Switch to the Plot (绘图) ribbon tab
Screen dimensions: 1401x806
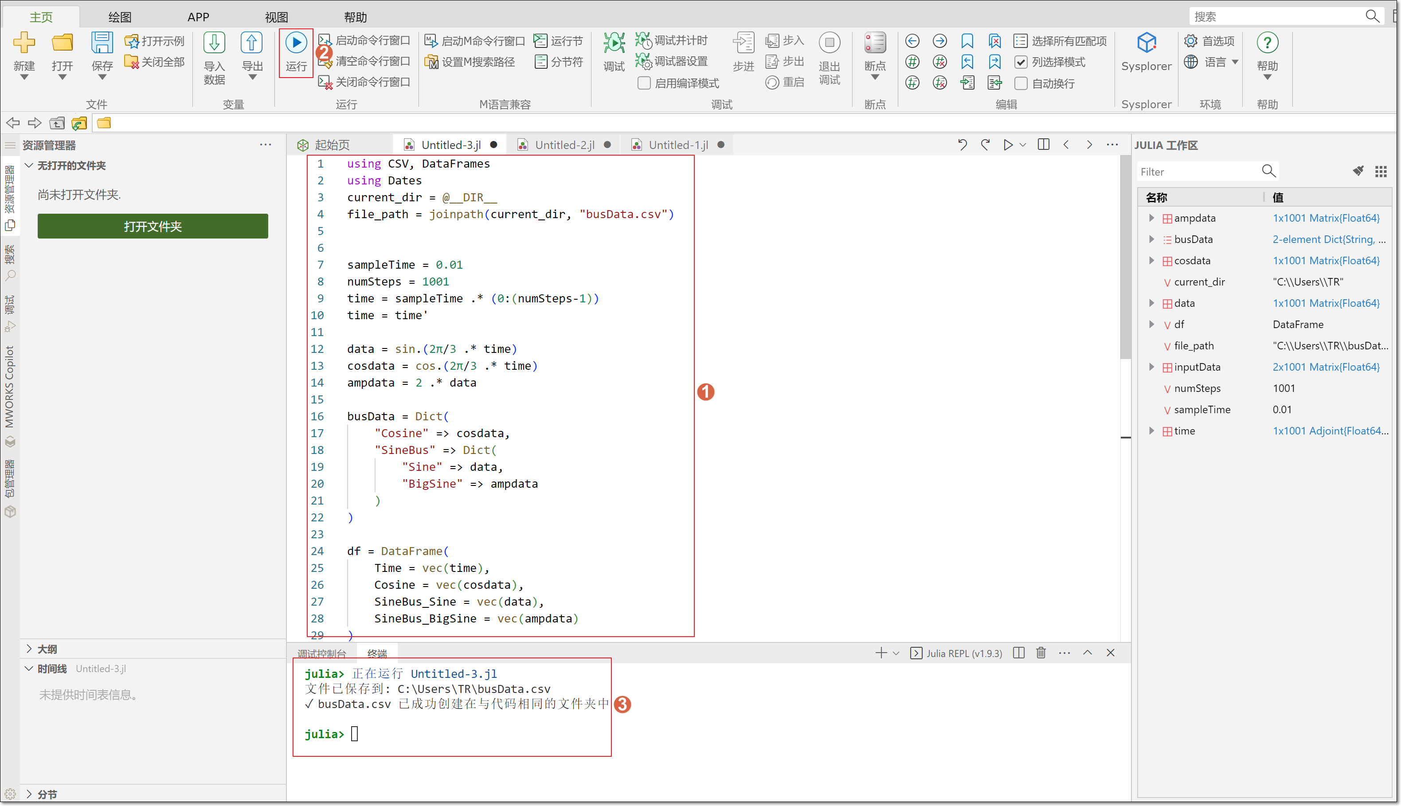pos(120,16)
